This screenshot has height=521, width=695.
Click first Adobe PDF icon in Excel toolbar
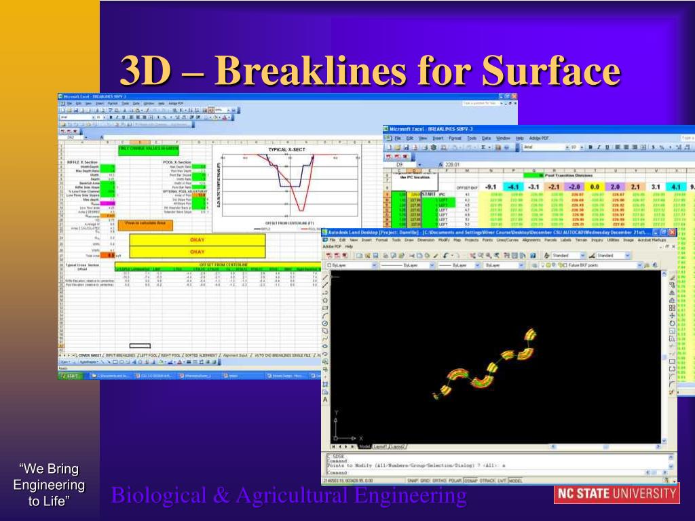click(x=388, y=157)
